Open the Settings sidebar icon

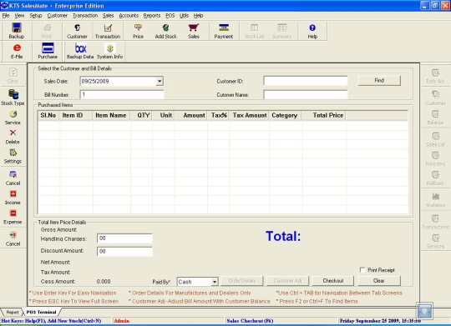13,156
